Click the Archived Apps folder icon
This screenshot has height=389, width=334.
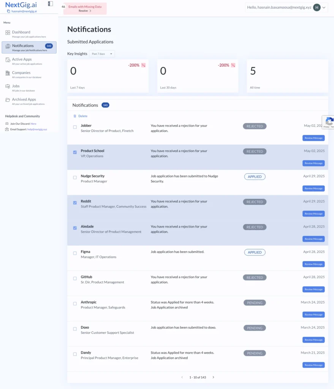click(8, 100)
